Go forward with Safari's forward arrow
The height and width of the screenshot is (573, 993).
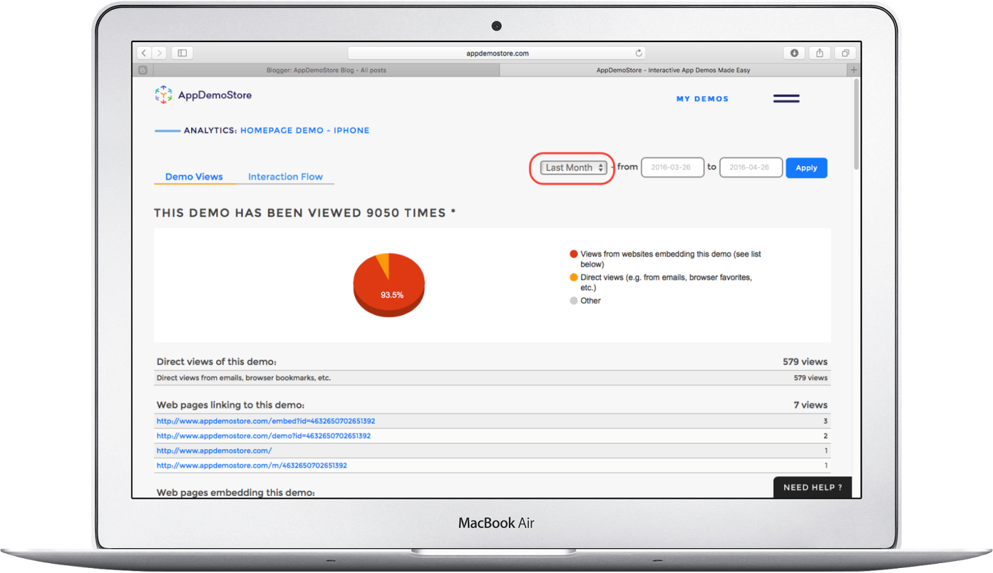160,53
